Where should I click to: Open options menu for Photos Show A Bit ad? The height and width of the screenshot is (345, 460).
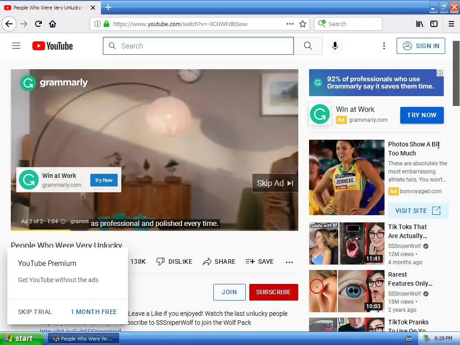point(438,145)
